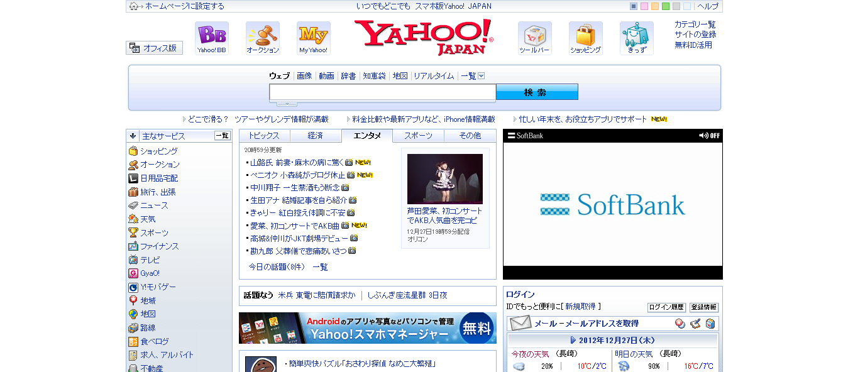
Task: Open 路線 in the services sidebar
Action: [148, 327]
